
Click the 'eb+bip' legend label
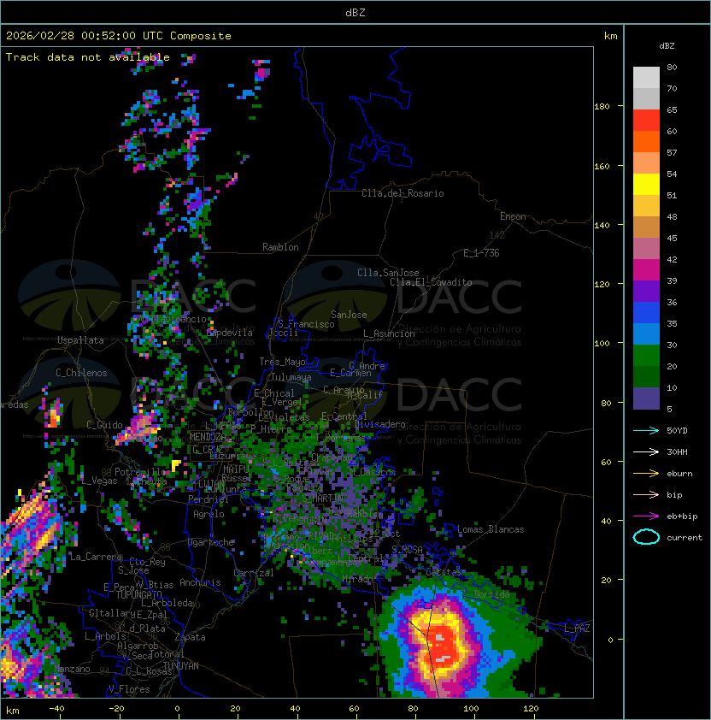pyautogui.click(x=682, y=516)
